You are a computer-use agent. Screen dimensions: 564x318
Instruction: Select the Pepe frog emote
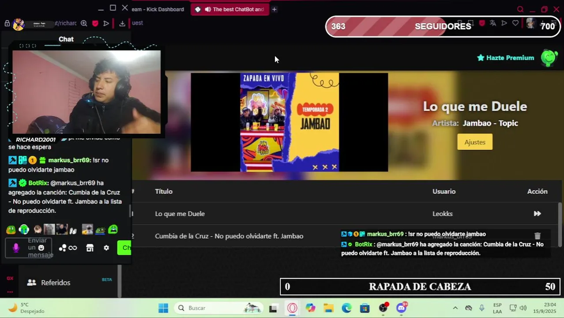click(x=100, y=230)
